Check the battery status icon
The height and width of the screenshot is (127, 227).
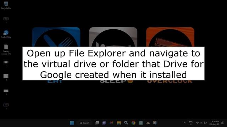[x=205, y=123]
